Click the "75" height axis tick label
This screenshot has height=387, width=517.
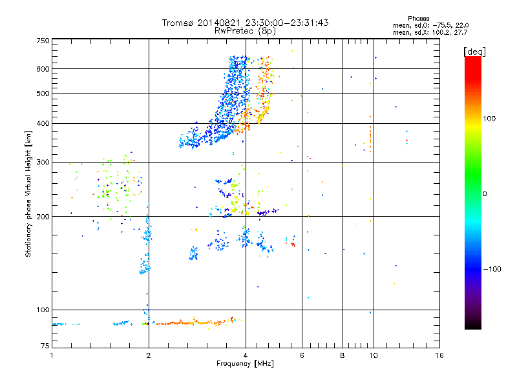[x=45, y=346]
